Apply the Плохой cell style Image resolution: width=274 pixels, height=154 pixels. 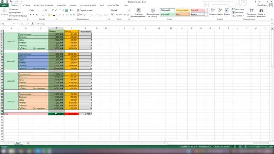[197, 10]
